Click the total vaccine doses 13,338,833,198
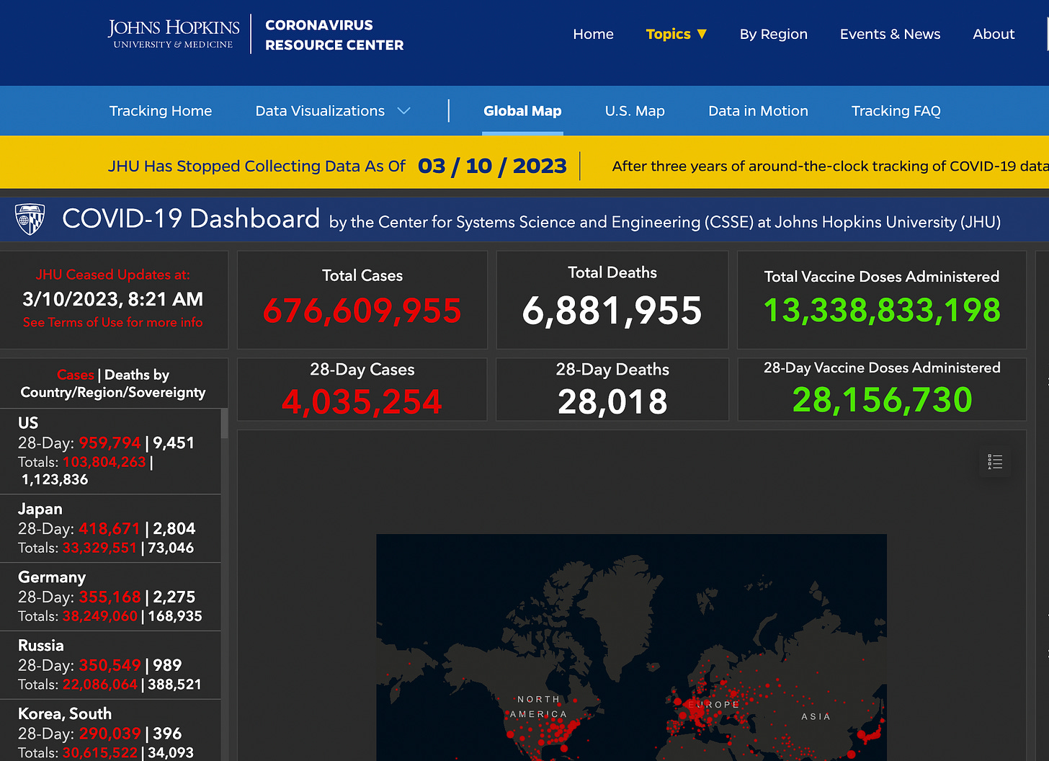 click(x=882, y=311)
